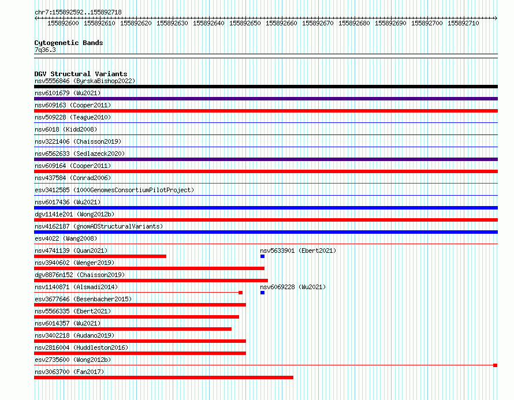Click the small blue glyph under nsv5633901
This screenshot has height=400, width=514.
tap(263, 256)
